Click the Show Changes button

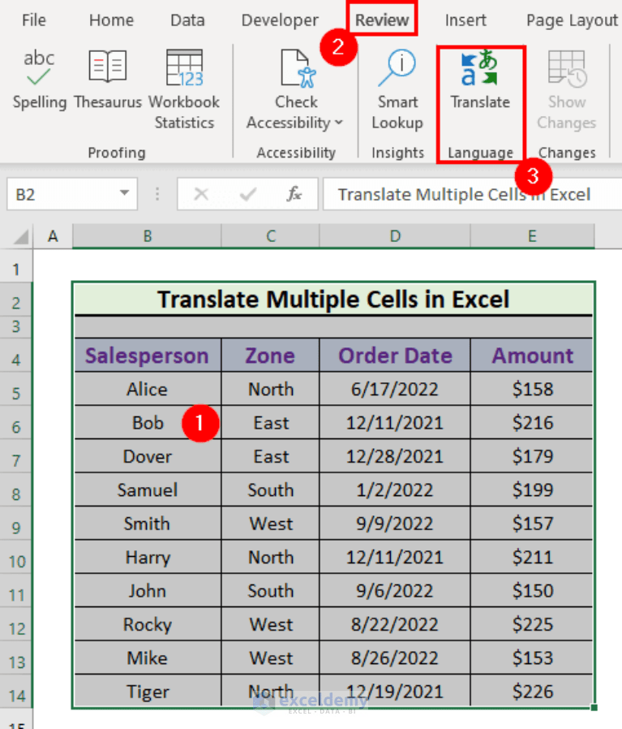pos(566,90)
